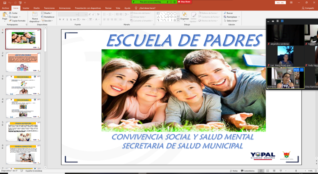Toggle underline S button
The width and height of the screenshot is (318, 174).
click(x=67, y=20)
